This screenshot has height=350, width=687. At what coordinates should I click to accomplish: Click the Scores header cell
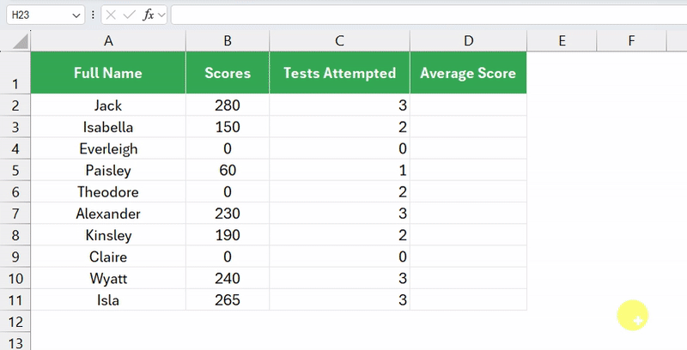click(228, 73)
